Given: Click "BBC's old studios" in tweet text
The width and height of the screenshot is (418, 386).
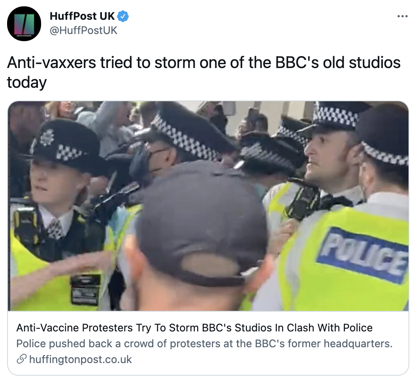Looking at the screenshot, I should point(338,63).
